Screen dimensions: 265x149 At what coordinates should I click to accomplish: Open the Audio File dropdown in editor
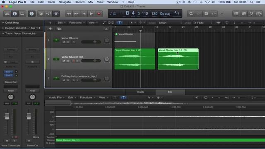pyautogui.click(x=57, y=98)
